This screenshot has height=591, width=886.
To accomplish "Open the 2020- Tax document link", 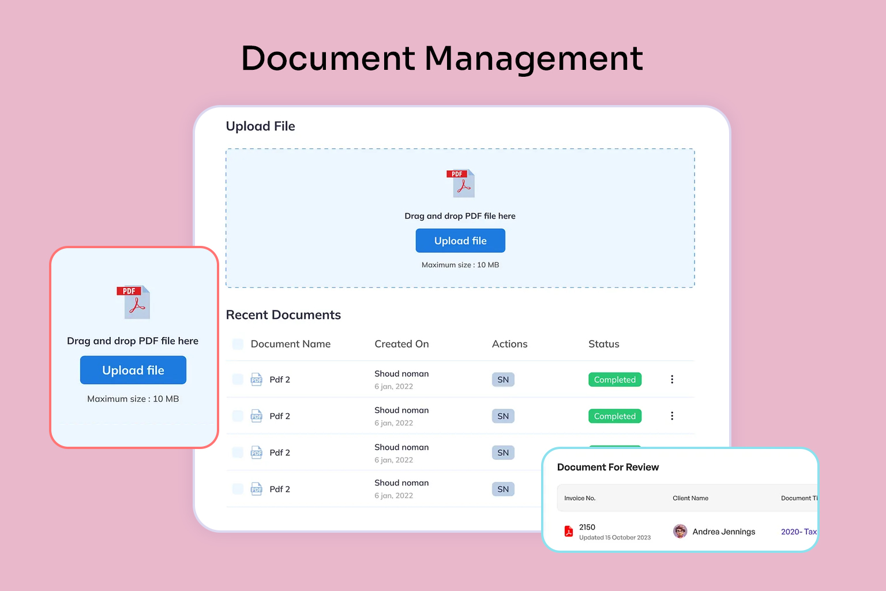I will pos(798,532).
